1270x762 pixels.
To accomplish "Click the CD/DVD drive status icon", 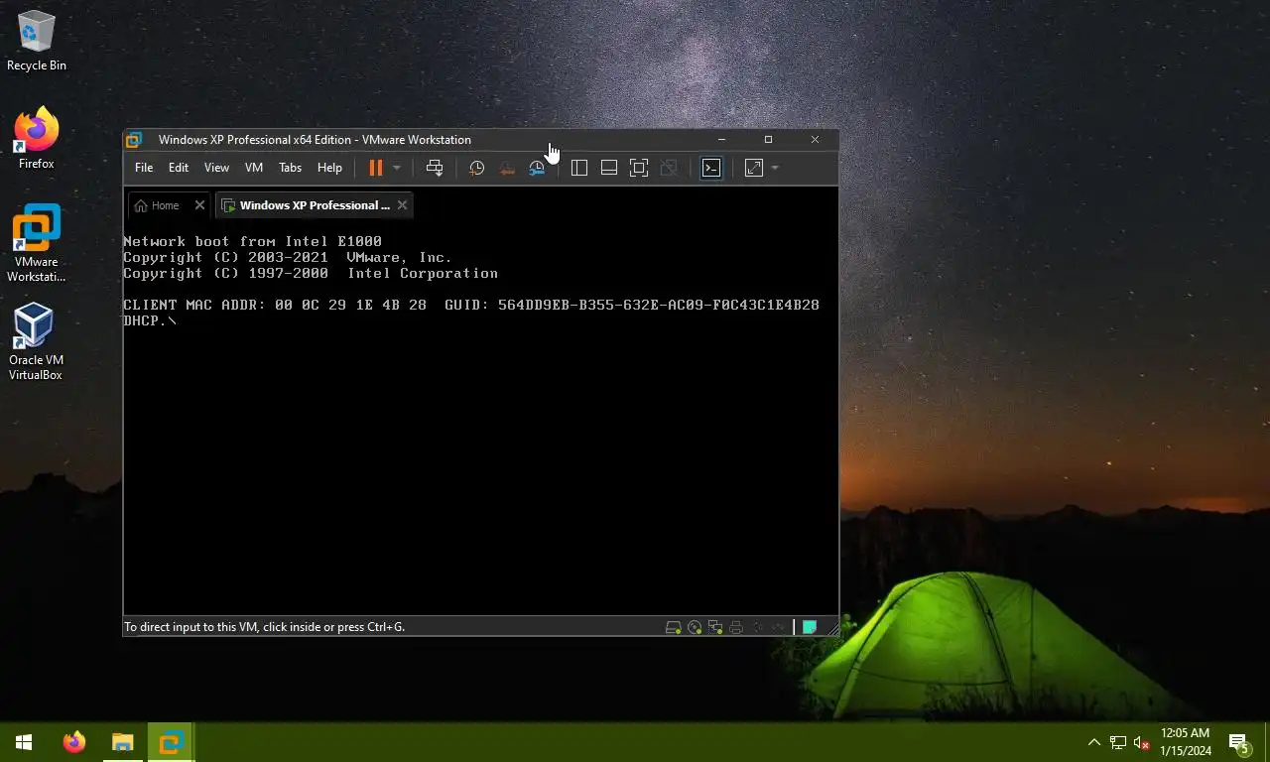I will tap(695, 627).
